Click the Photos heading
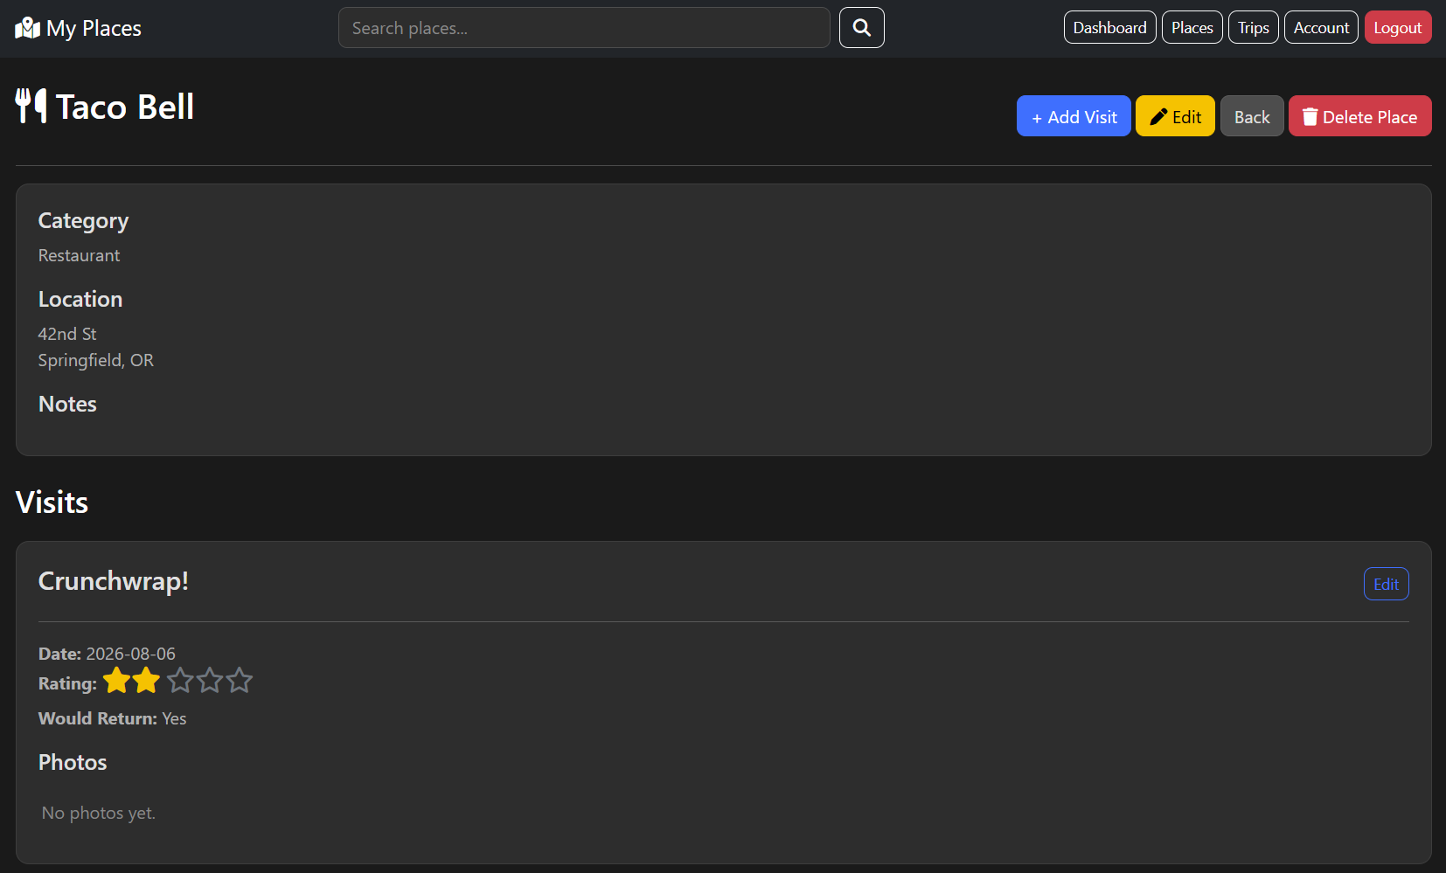 pos(73,762)
